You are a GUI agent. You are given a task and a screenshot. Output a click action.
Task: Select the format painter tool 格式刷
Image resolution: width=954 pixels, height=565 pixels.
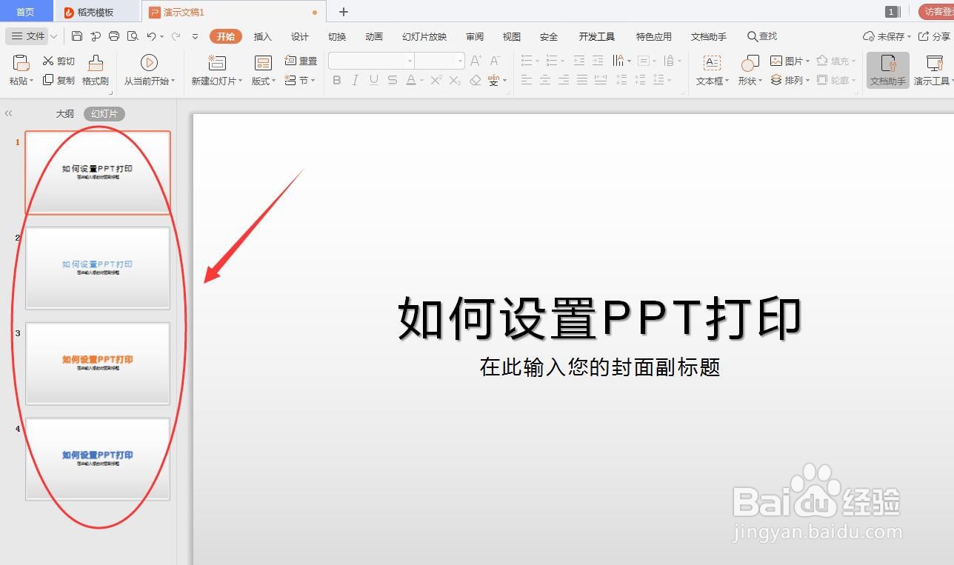95,70
